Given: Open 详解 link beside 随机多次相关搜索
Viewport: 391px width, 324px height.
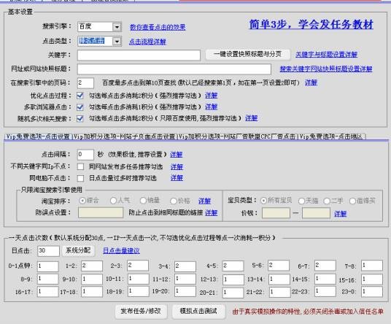Looking at the screenshot, I should click(x=252, y=118).
